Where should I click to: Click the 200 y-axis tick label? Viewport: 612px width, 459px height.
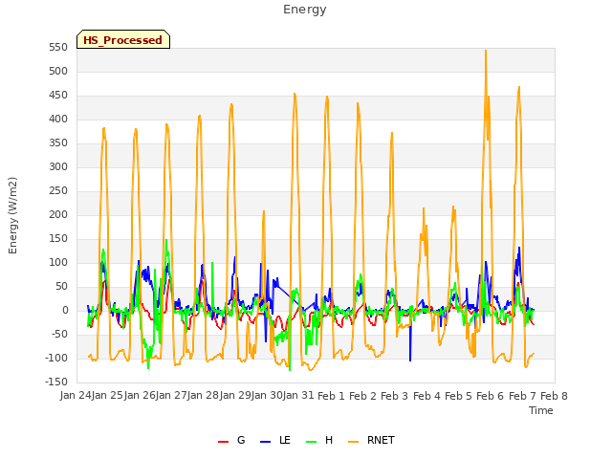pyautogui.click(x=58, y=214)
